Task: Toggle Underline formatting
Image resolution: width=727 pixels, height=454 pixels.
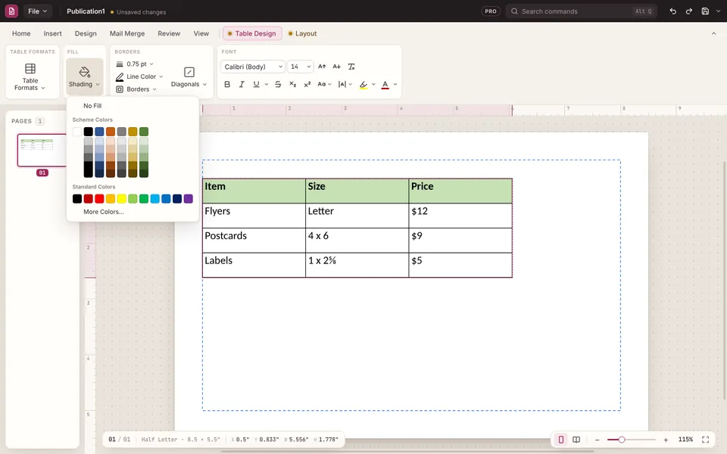Action: click(257, 84)
